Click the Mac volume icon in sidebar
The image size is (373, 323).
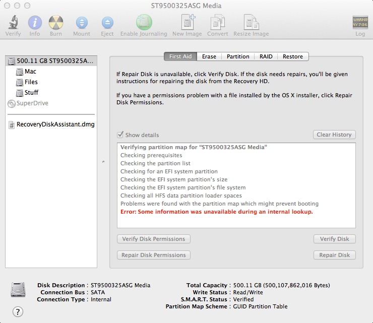click(x=20, y=72)
